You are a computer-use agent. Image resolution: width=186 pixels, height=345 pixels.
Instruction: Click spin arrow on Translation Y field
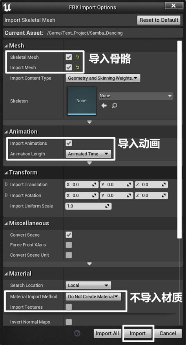coord(129,185)
